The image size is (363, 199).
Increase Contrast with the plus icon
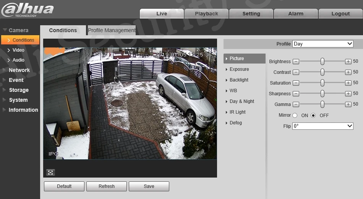point(348,72)
